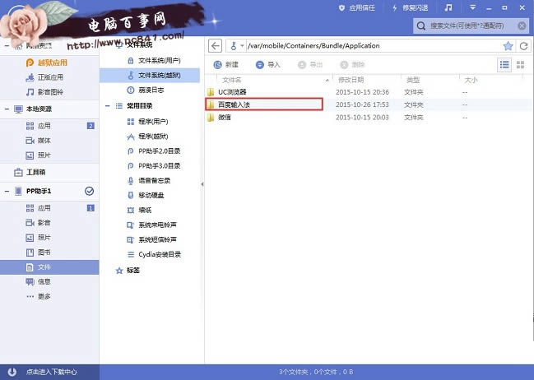The height and width of the screenshot is (380, 534).
Task: Click the back arrow next to the path bar
Action: click(215, 45)
